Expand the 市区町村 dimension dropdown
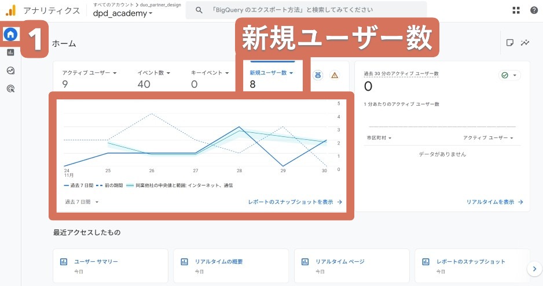The image size is (543, 286). pyautogui.click(x=379, y=138)
